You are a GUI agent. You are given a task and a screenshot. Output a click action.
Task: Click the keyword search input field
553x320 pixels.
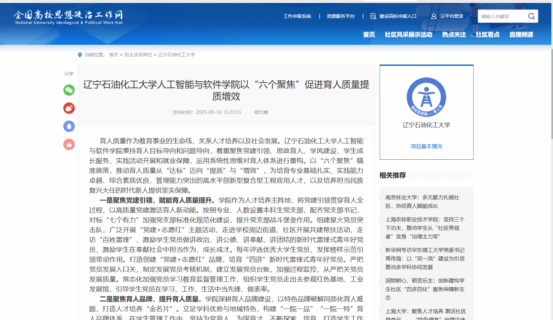[502, 16]
